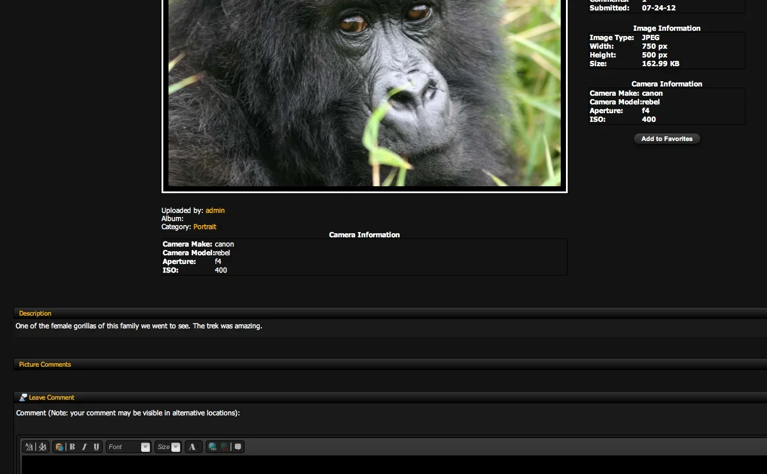Click the wrap quote speech bubble icon
Screen dimensions: 767x474
(238, 447)
